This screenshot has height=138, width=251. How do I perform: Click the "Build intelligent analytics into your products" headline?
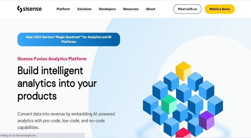coord(57,84)
